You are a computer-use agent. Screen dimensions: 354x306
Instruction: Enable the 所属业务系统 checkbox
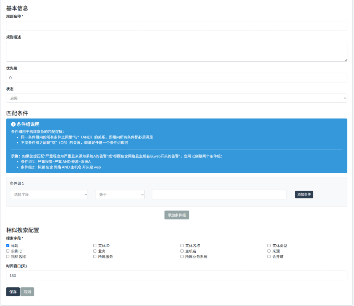coord(182,257)
